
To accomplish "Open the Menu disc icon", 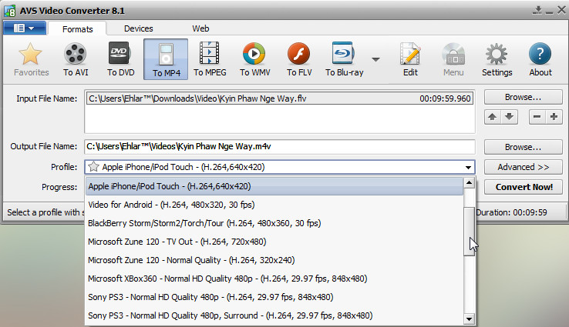I will pyautogui.click(x=453, y=54).
